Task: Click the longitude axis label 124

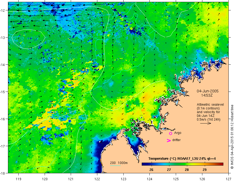Action: 149,179
